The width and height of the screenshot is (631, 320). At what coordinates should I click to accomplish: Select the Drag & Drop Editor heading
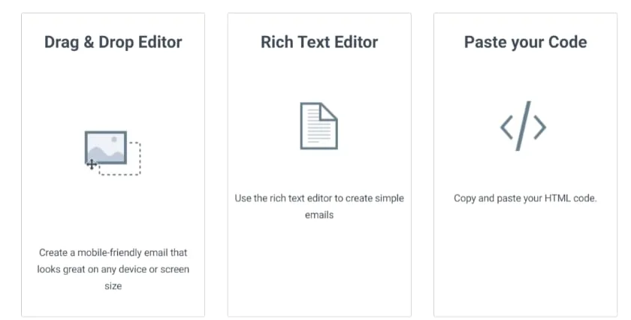(x=113, y=42)
